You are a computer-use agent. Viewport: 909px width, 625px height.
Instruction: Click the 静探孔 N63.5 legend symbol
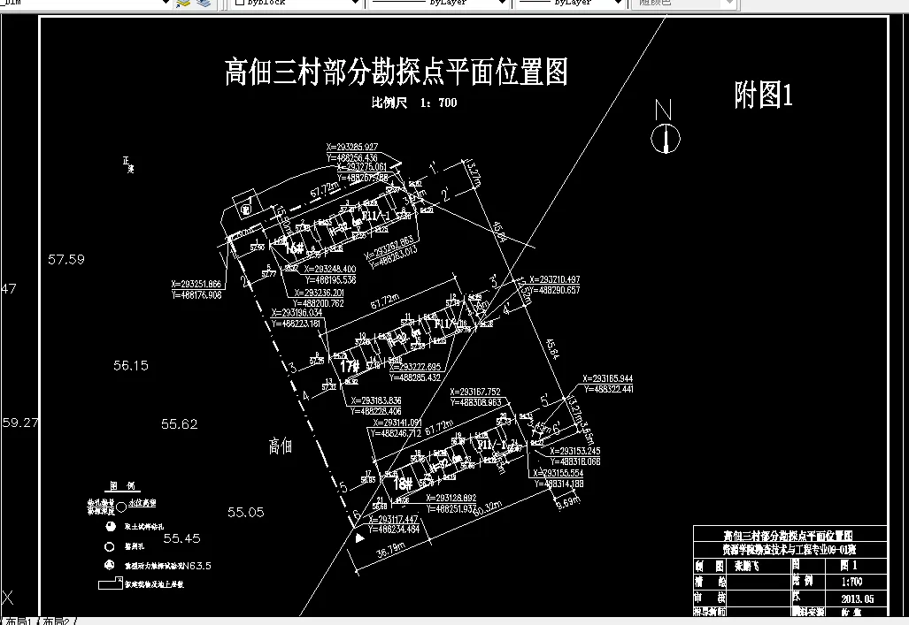(110, 564)
